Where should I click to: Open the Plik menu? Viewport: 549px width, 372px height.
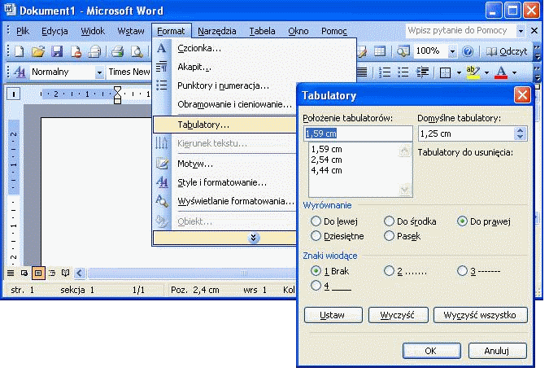click(23, 31)
